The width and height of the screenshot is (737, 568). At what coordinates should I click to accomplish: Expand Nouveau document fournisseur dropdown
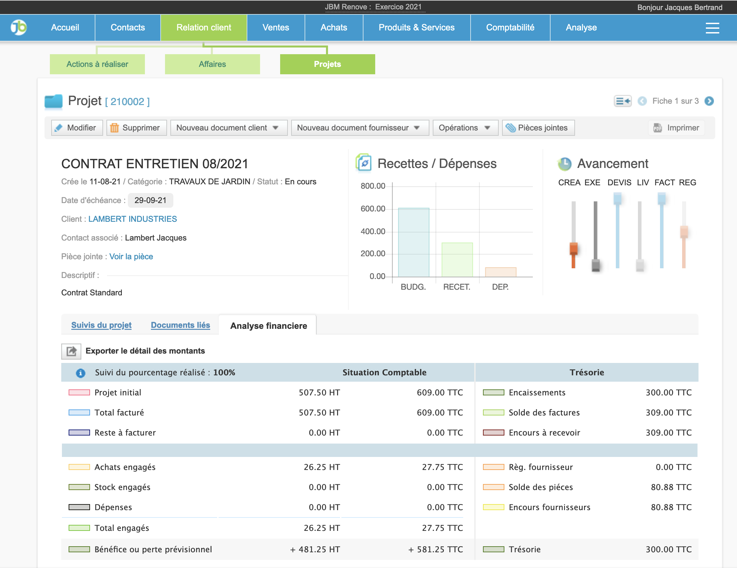(x=360, y=128)
